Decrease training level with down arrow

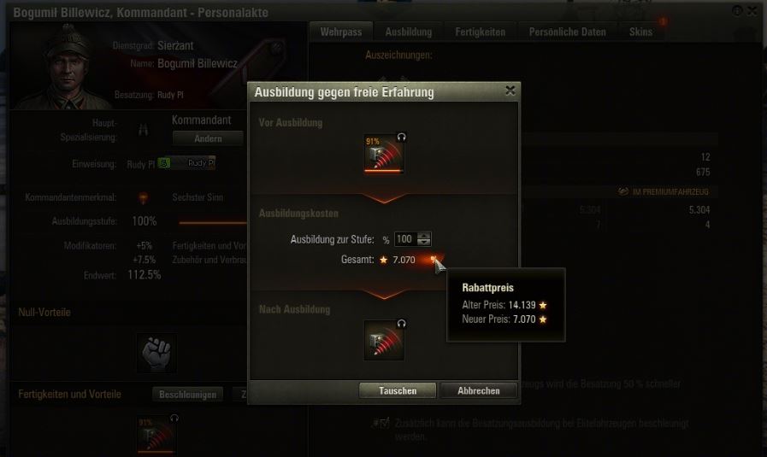click(425, 242)
